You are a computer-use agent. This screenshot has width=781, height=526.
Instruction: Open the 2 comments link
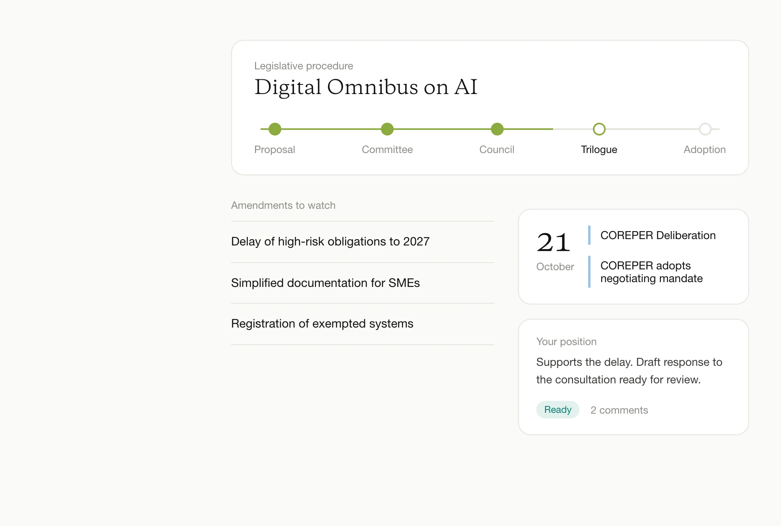[x=619, y=410]
